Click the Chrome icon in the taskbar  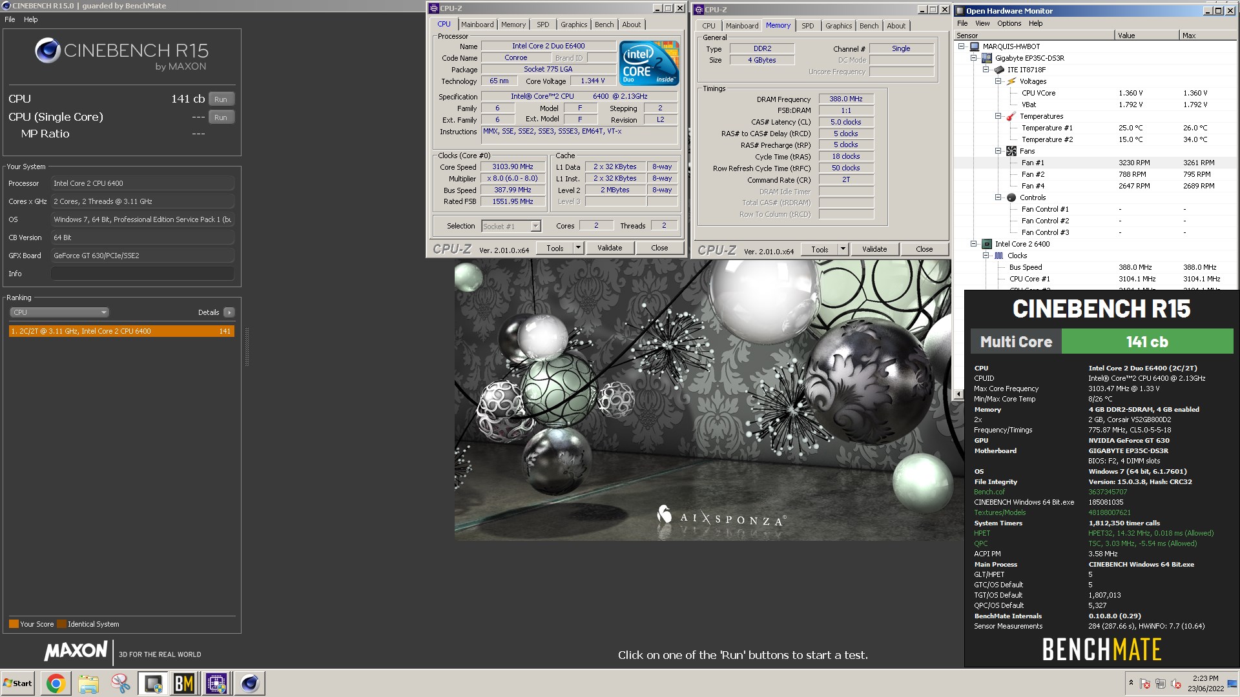pyautogui.click(x=56, y=683)
